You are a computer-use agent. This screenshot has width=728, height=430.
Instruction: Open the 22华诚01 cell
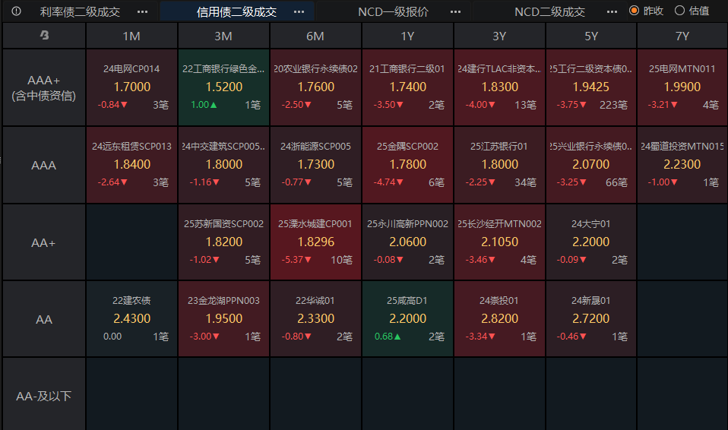pos(315,319)
